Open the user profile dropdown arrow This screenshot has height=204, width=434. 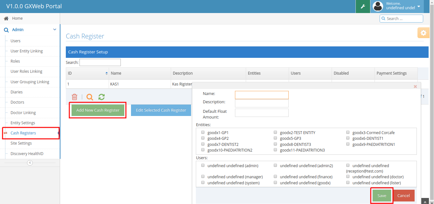click(419, 6)
